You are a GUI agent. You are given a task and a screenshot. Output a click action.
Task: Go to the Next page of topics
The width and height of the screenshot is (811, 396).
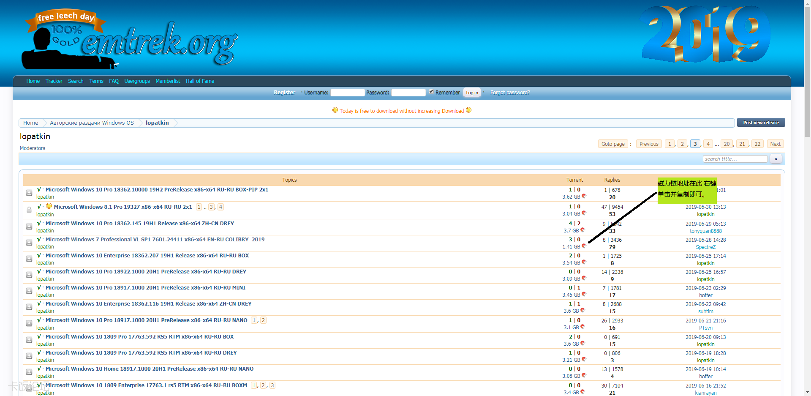[775, 144]
